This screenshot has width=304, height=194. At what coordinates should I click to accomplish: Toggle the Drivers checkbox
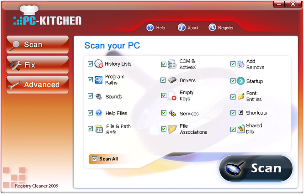click(163, 80)
